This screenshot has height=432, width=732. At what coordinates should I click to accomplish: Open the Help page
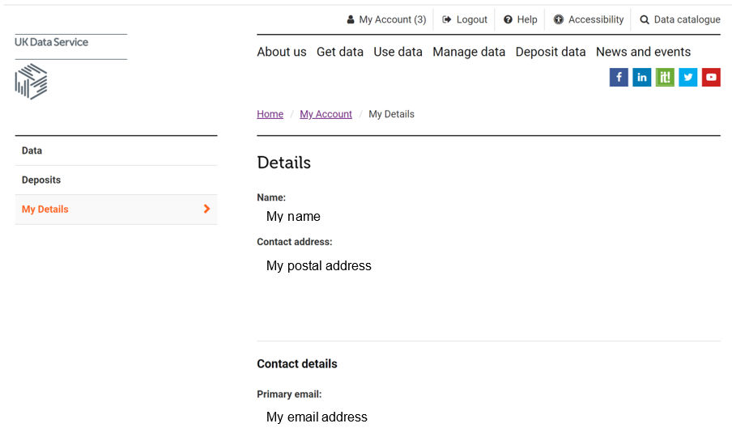[x=520, y=19]
